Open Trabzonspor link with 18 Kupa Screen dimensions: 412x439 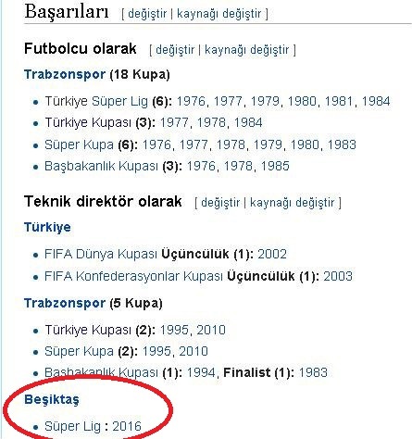click(65, 74)
